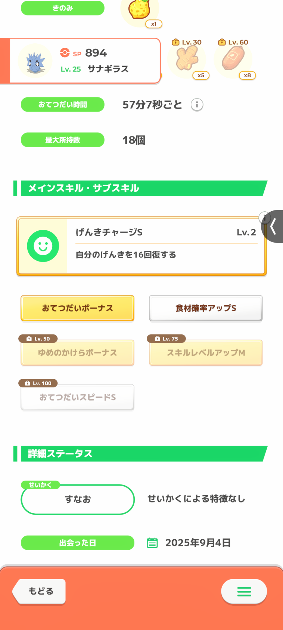283x630 pixels.
Task: Tap the main skill info icon
Action: [x=264, y=217]
